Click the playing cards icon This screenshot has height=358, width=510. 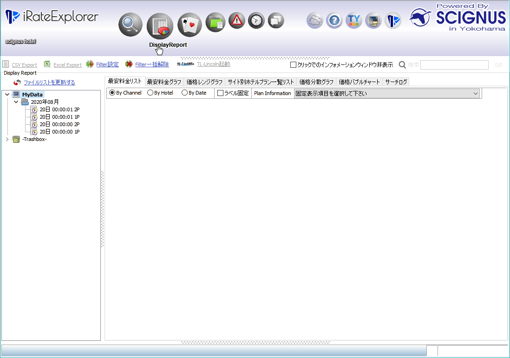coord(190,25)
